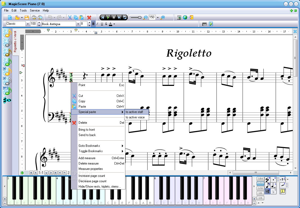The height and width of the screenshot is (208, 300).
Task: Copy selection using toolbar copy icon
Action: pyautogui.click(x=76, y=17)
